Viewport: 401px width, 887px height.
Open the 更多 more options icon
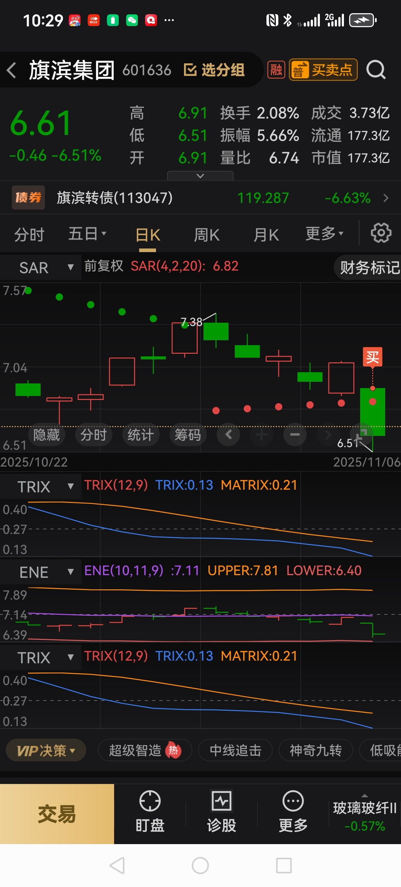[293, 811]
